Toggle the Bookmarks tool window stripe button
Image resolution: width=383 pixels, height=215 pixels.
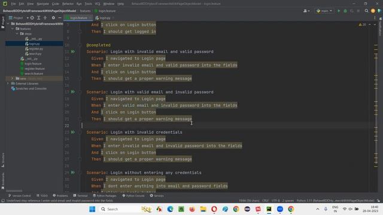pos(2,181)
